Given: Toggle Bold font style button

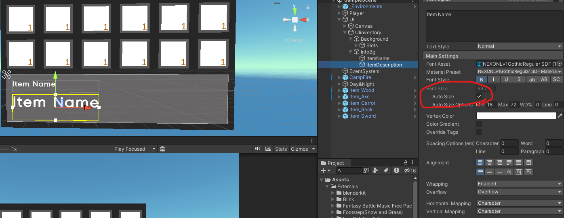Looking at the screenshot, I should (x=482, y=79).
